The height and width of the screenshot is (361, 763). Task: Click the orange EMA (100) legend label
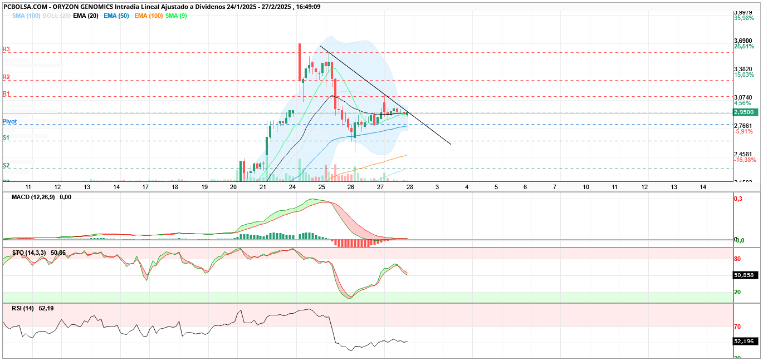[148, 16]
